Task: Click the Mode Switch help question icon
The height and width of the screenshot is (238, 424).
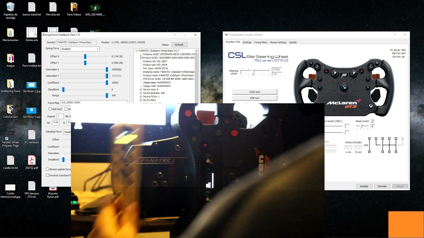Action: [372, 121]
